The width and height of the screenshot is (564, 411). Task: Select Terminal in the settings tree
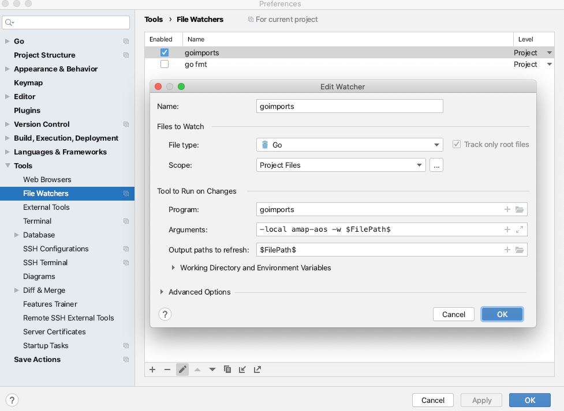click(x=37, y=221)
